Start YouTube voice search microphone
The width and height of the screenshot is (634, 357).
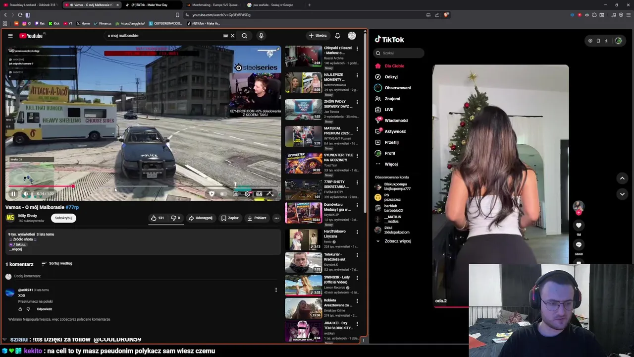point(261,36)
